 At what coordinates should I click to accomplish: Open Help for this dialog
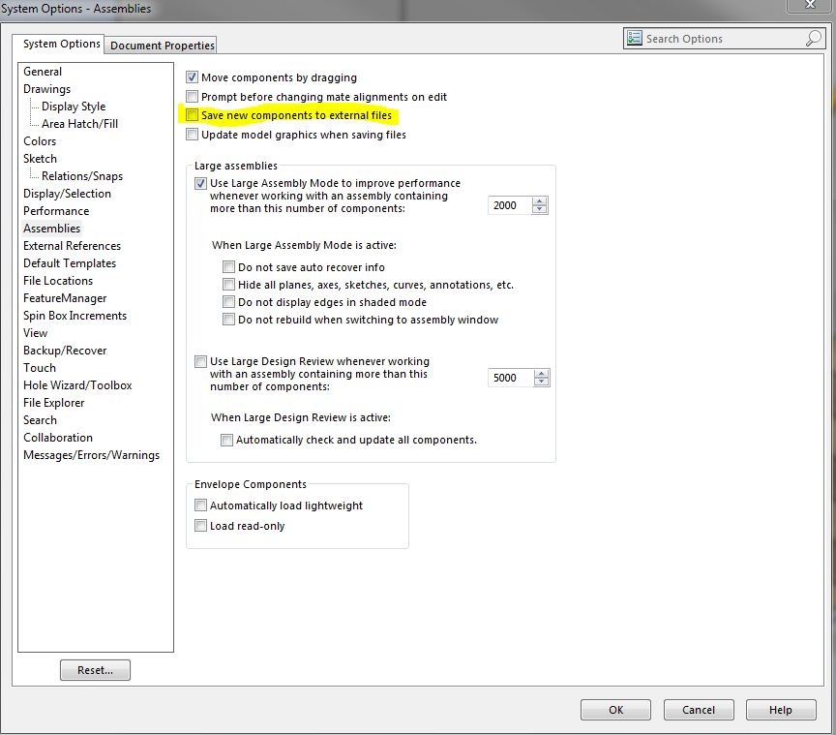click(781, 710)
